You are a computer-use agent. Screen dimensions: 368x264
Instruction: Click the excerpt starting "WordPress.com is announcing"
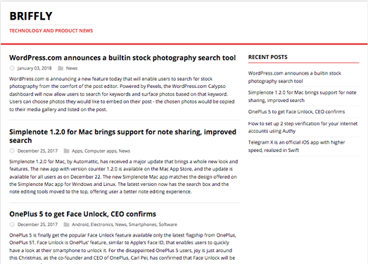122,94
